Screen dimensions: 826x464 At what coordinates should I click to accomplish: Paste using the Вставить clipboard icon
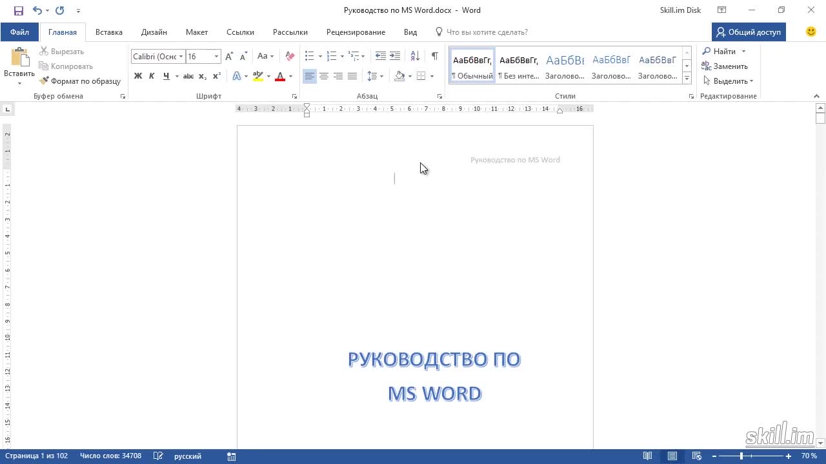point(19,58)
